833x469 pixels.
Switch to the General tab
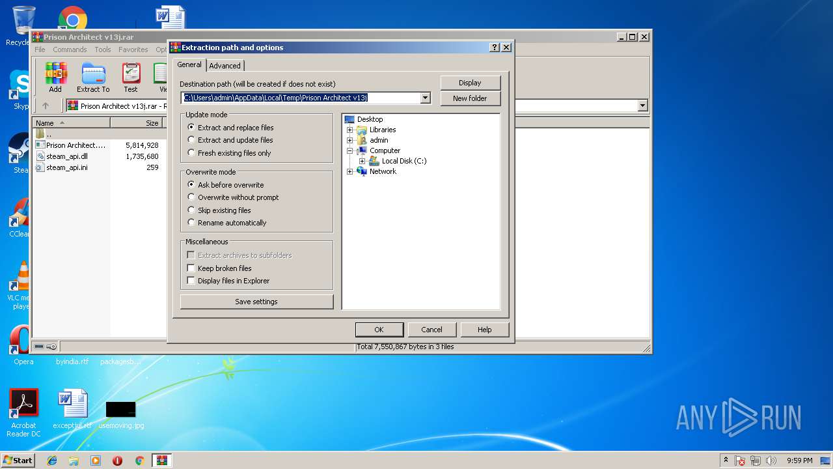pos(189,64)
